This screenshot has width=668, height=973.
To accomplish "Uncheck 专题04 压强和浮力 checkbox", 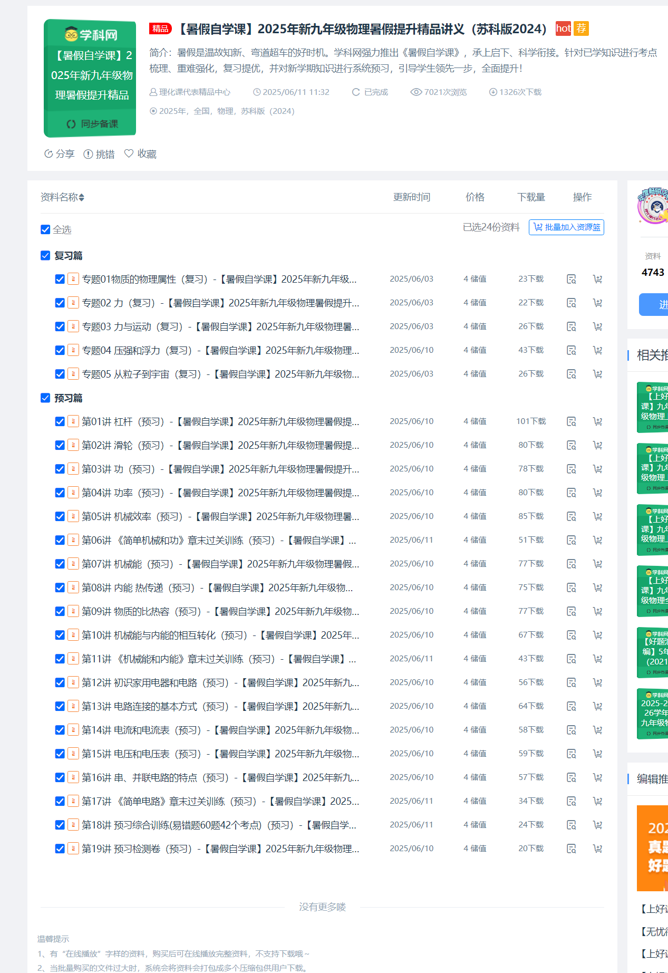I will (x=60, y=350).
